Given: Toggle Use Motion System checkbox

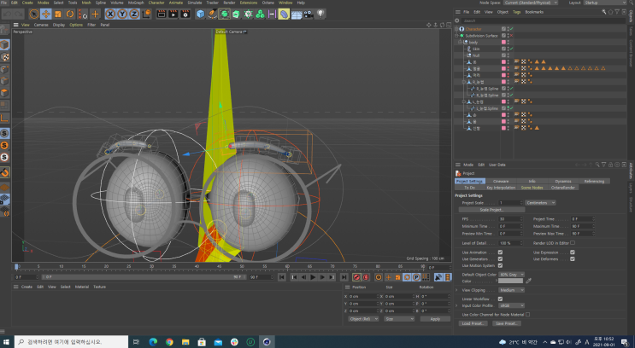Looking at the screenshot, I should tap(500, 265).
